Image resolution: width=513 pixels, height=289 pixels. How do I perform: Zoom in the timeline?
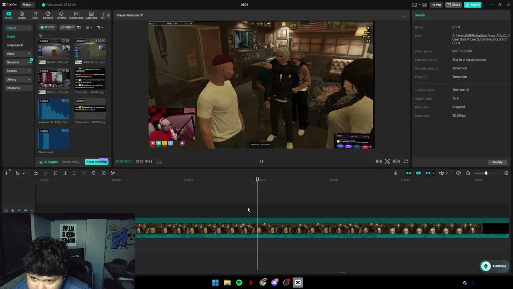point(506,173)
